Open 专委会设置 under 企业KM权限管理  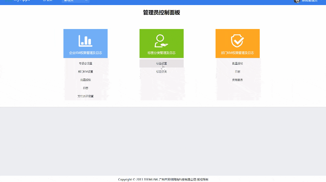[x=85, y=63]
